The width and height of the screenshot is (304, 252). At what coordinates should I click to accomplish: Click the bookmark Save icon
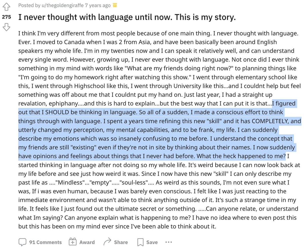click(140, 242)
